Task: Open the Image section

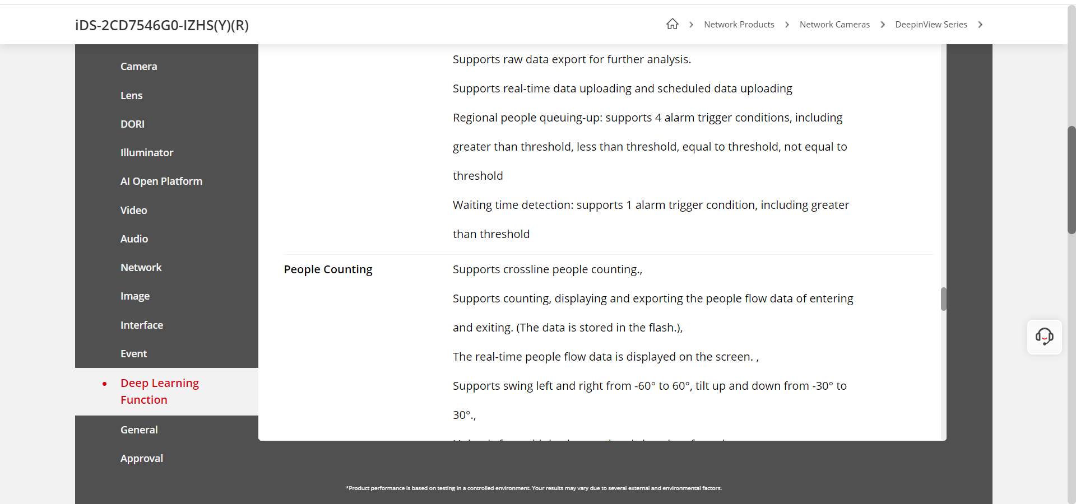Action: pyautogui.click(x=134, y=296)
